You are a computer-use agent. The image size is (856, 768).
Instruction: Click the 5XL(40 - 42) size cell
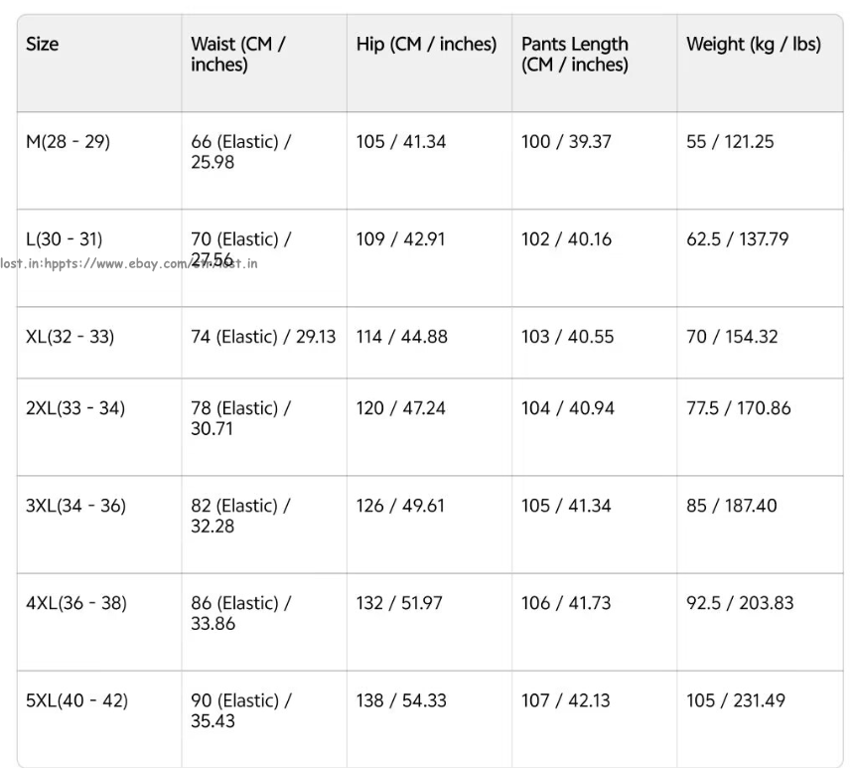click(77, 700)
